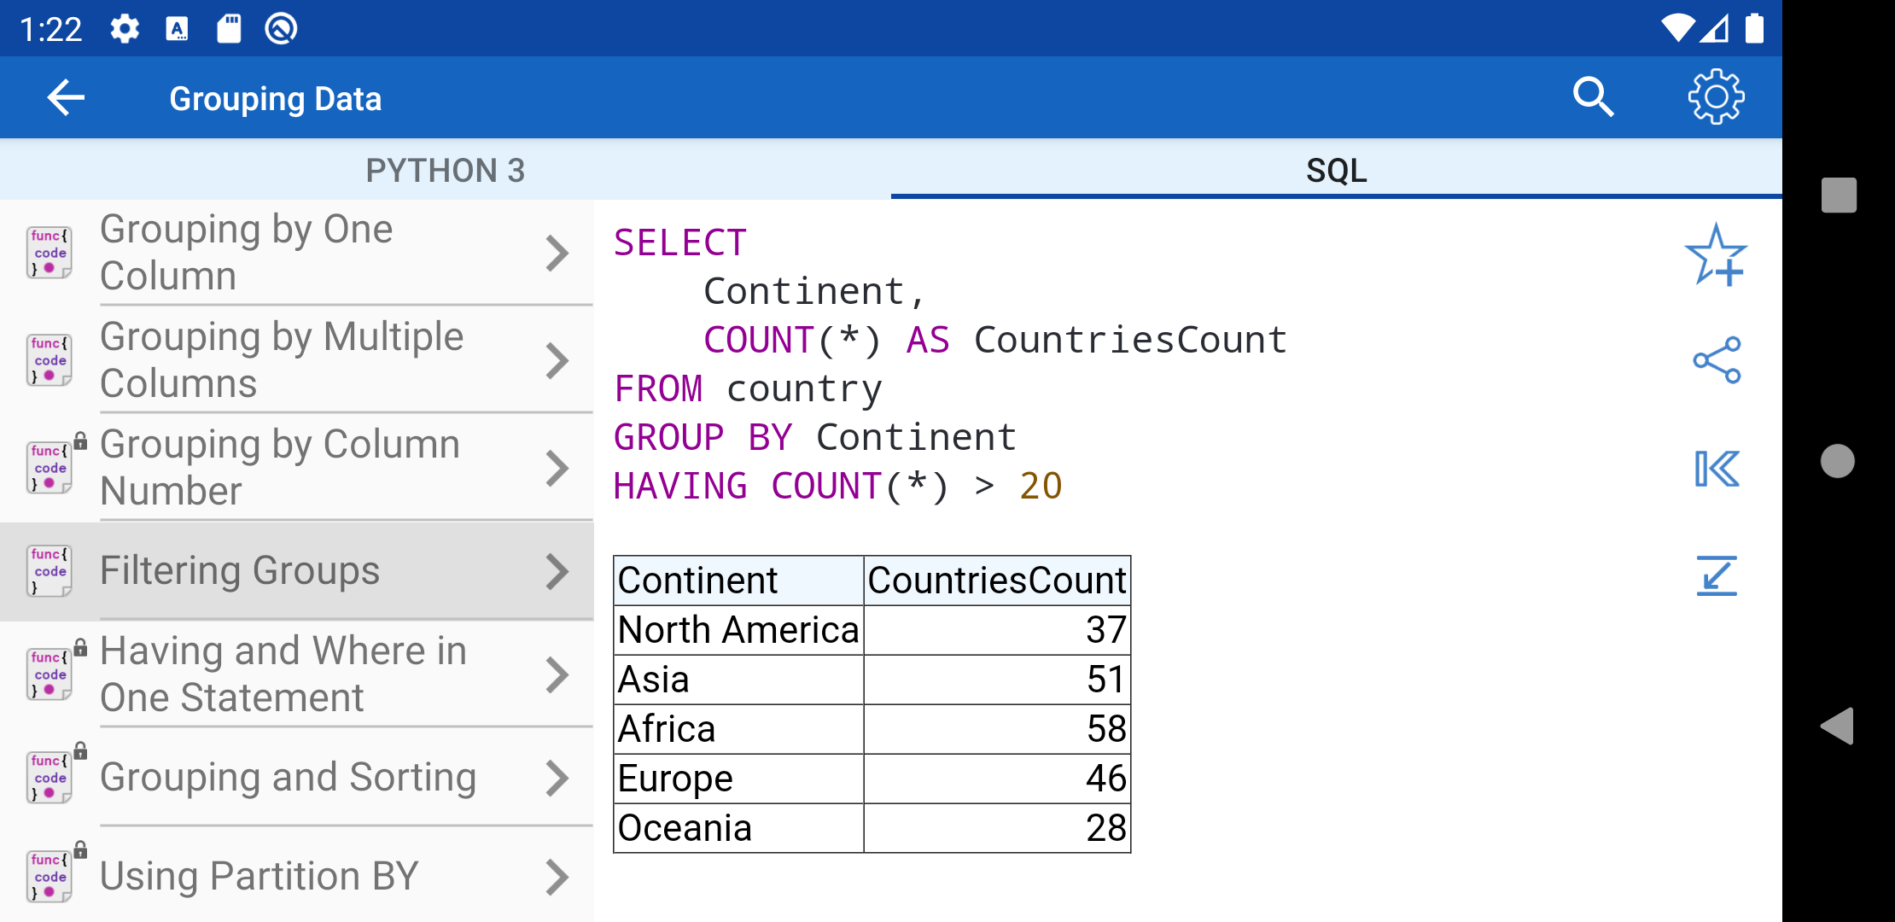Collapse side panel with arrow-bar icon
This screenshot has width=1895, height=922.
point(1717,468)
